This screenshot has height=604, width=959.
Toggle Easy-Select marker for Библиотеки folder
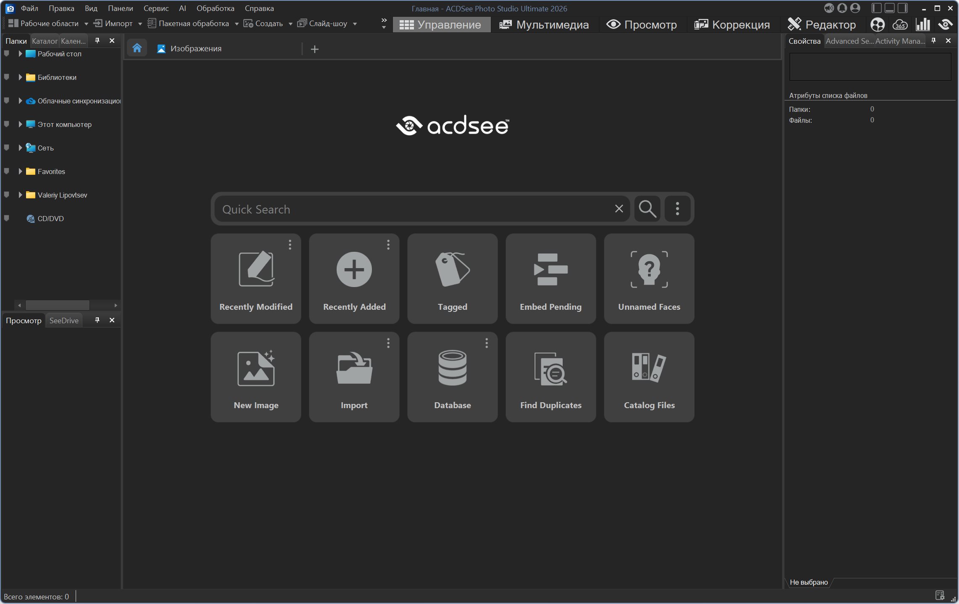(6, 77)
